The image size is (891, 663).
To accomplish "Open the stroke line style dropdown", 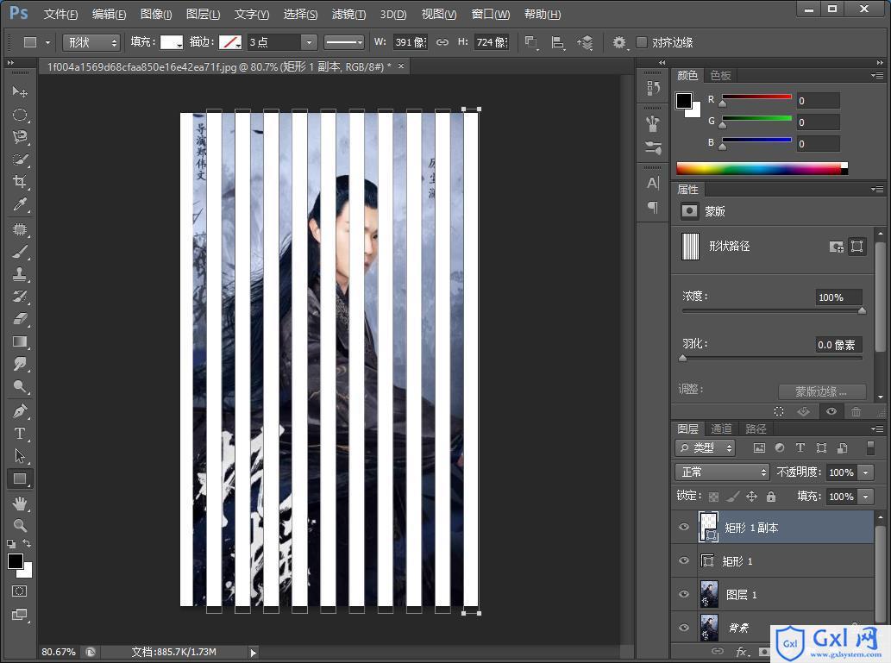I will (344, 42).
